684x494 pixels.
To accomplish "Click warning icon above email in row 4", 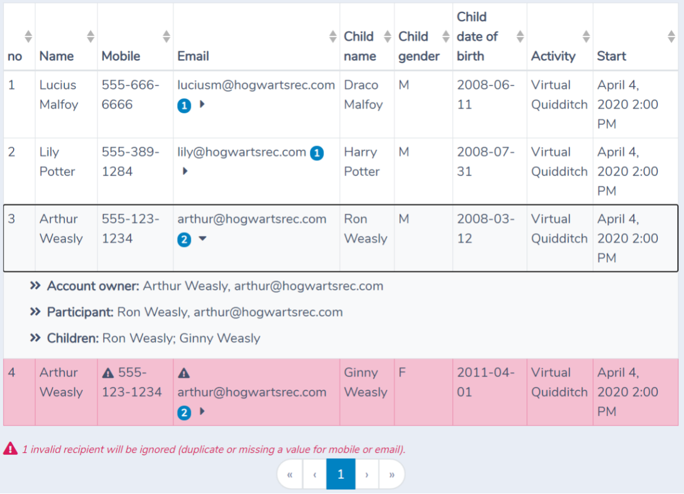I will [184, 373].
